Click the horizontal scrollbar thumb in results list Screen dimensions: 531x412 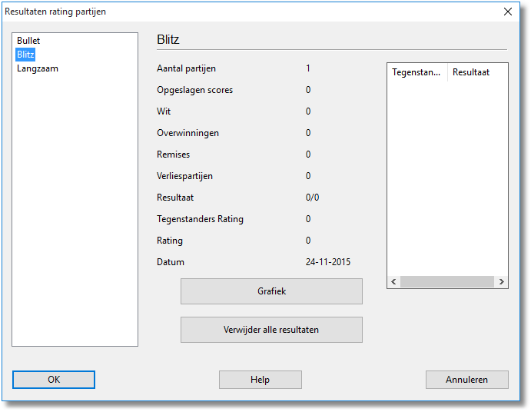coord(447,282)
